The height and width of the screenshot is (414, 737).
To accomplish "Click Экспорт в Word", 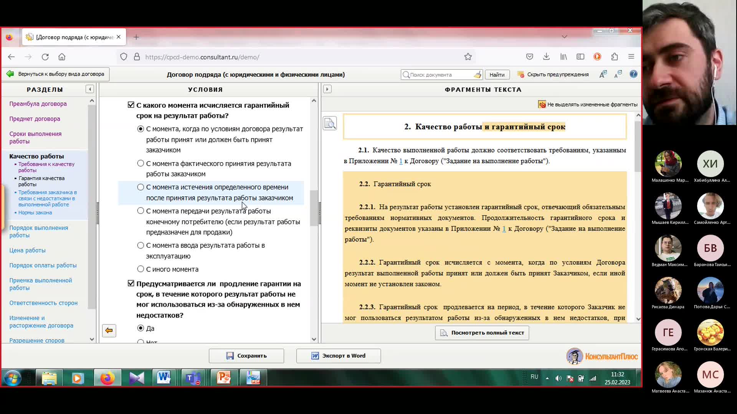I will tap(339, 356).
